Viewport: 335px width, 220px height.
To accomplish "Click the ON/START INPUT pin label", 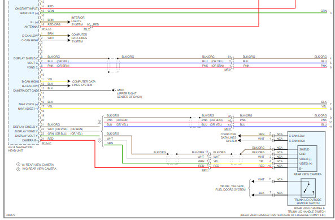I will [27, 8].
